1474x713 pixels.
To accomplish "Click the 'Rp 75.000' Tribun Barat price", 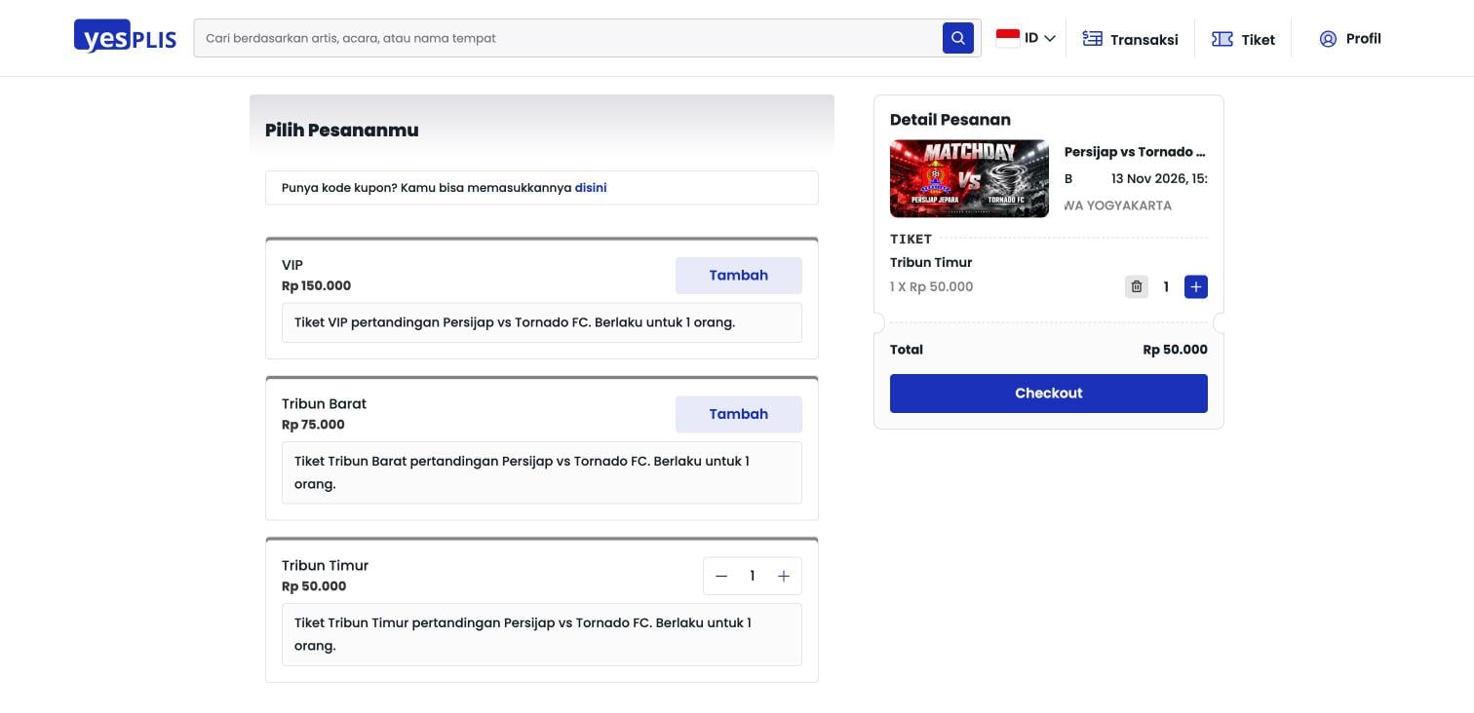I will pos(313,425).
